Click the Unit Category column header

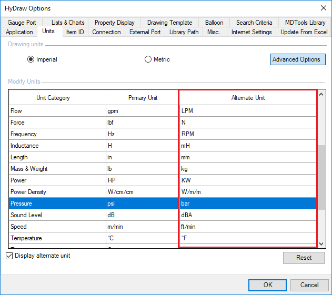pos(57,98)
